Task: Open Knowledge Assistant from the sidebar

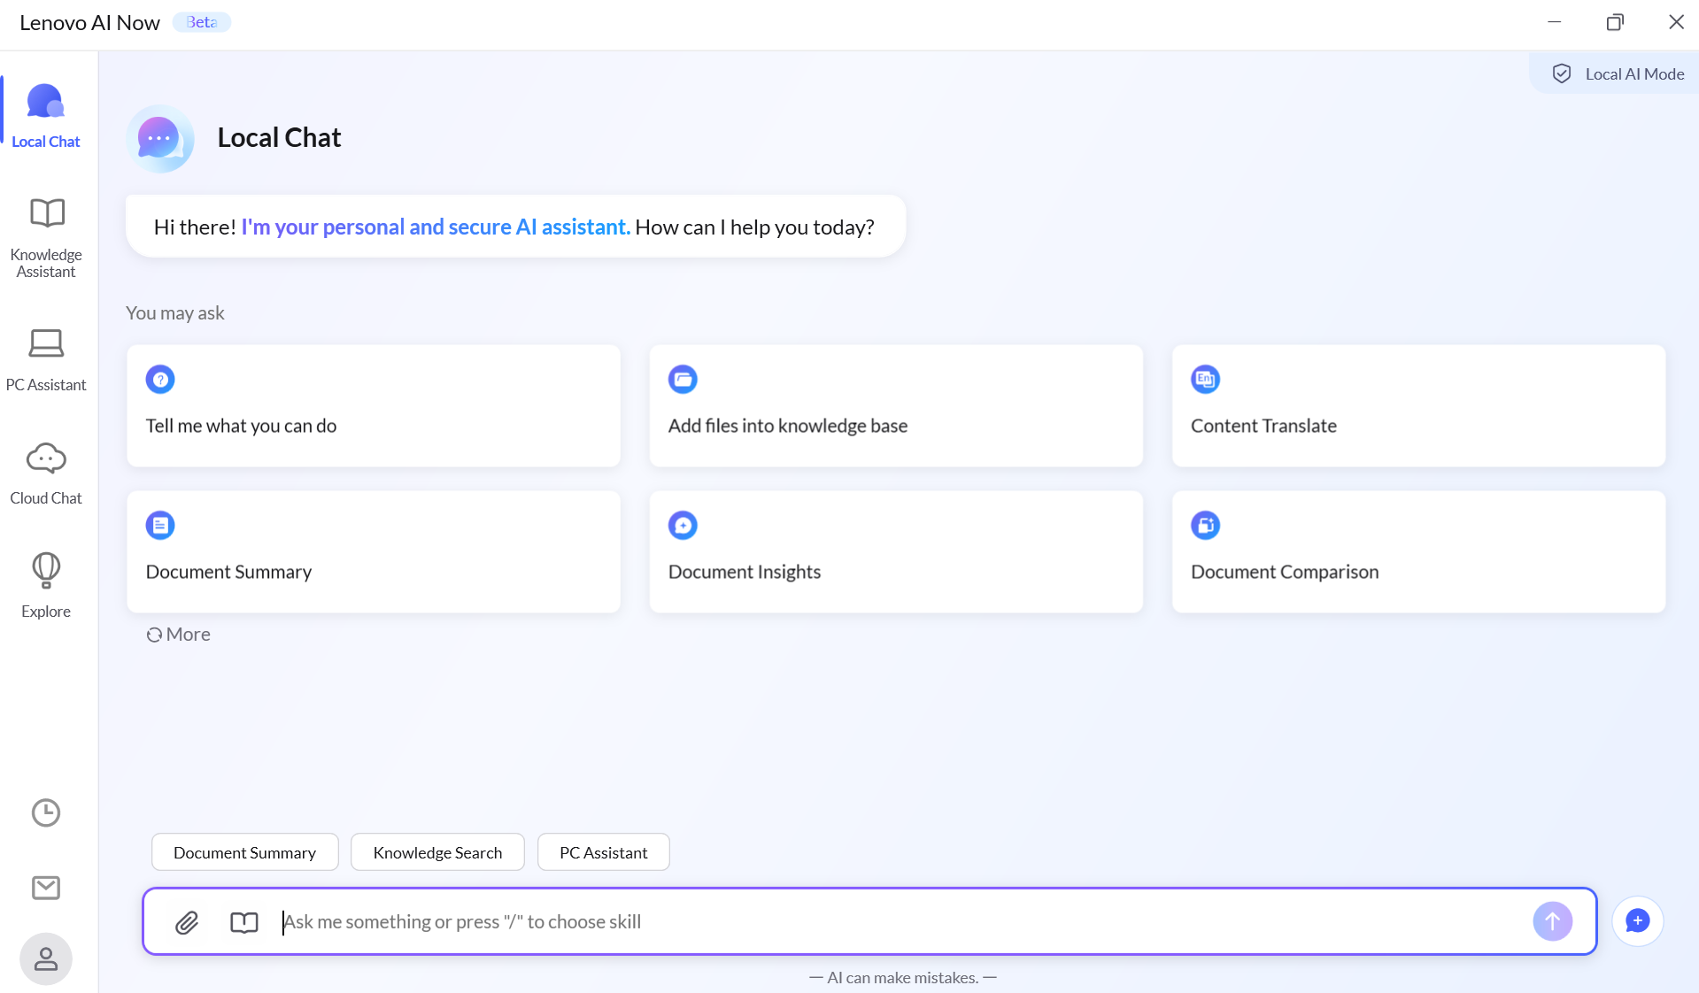Action: (46, 237)
